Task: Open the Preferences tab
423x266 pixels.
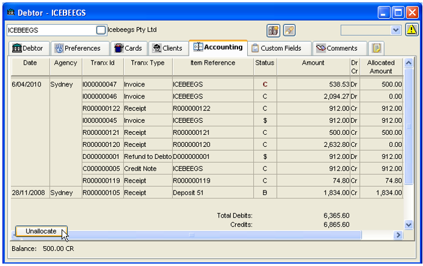Action: 80,48
